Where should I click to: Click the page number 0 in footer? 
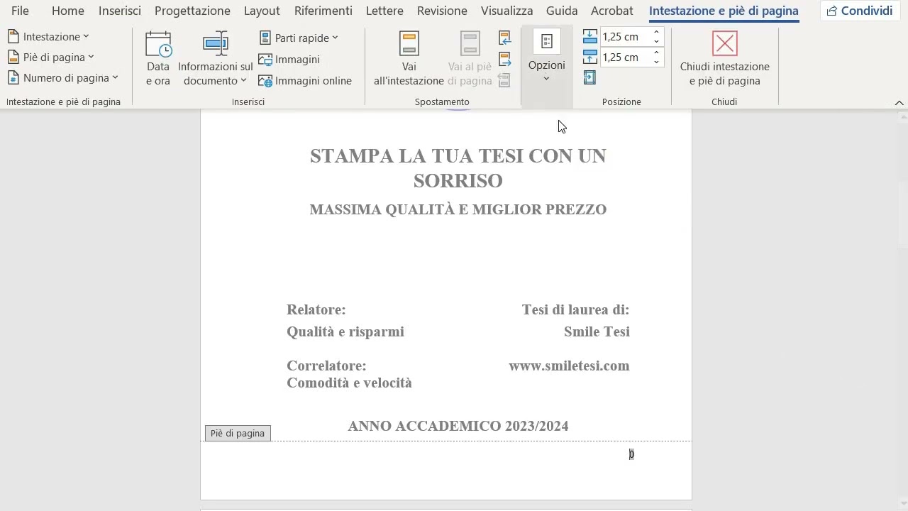pos(631,454)
